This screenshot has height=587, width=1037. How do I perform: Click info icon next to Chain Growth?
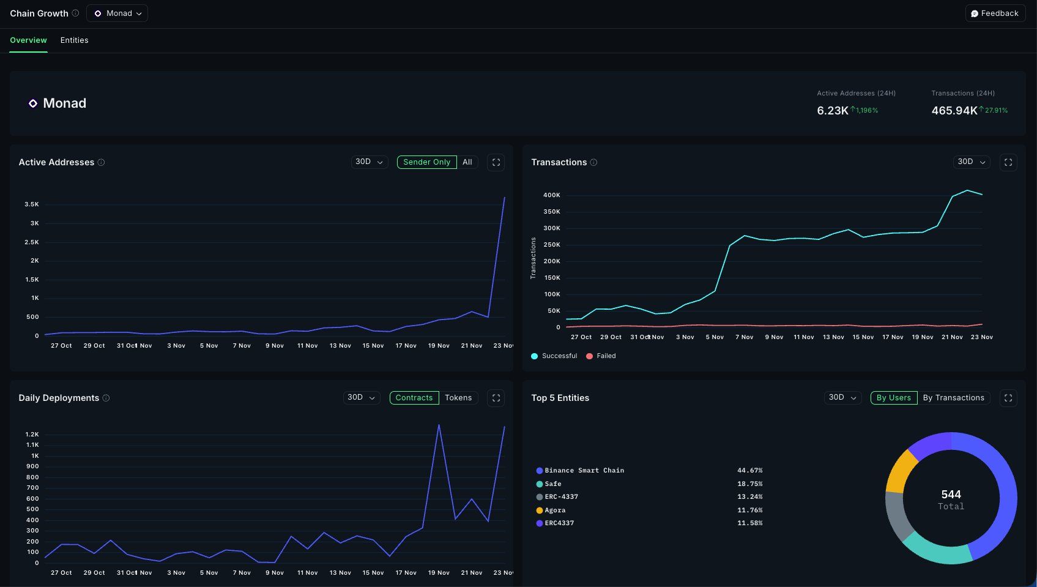[75, 13]
